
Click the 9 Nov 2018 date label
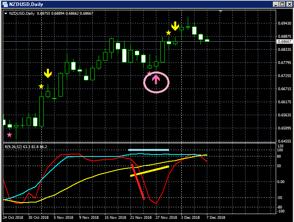89,218
